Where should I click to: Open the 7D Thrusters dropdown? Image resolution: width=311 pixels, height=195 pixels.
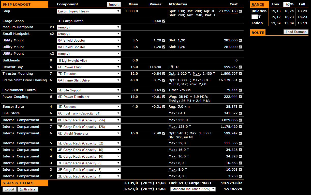coord(89,74)
